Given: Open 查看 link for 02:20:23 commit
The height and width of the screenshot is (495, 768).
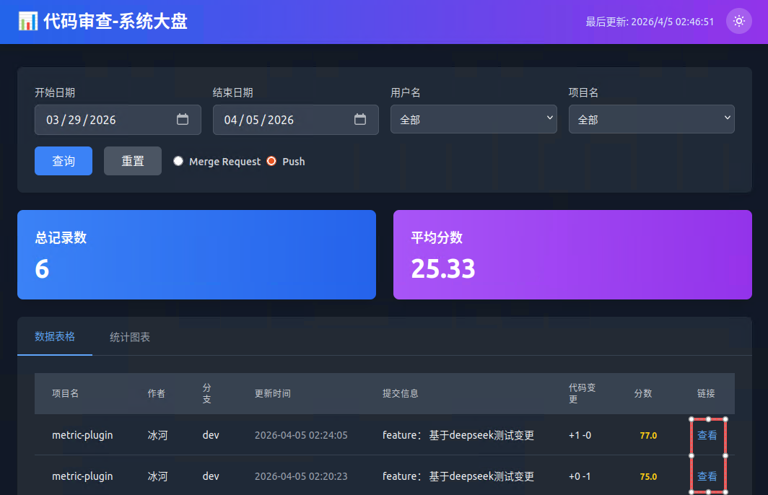Looking at the screenshot, I should [x=707, y=476].
